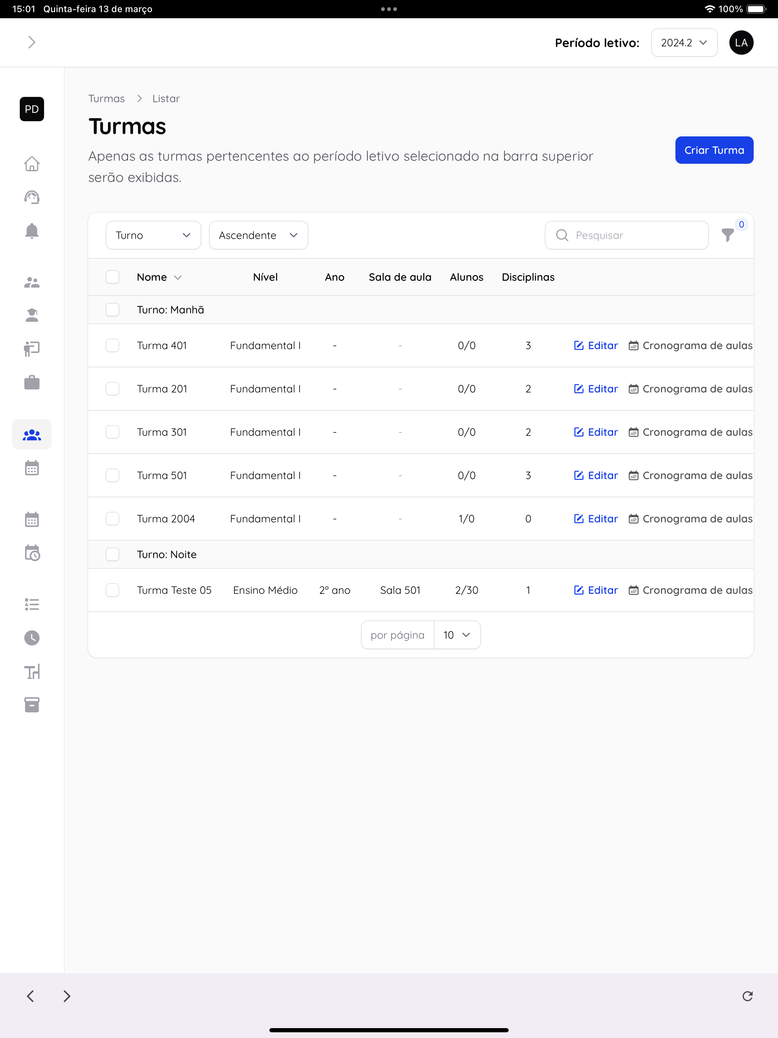Open the text size icon in sidebar

(32, 671)
